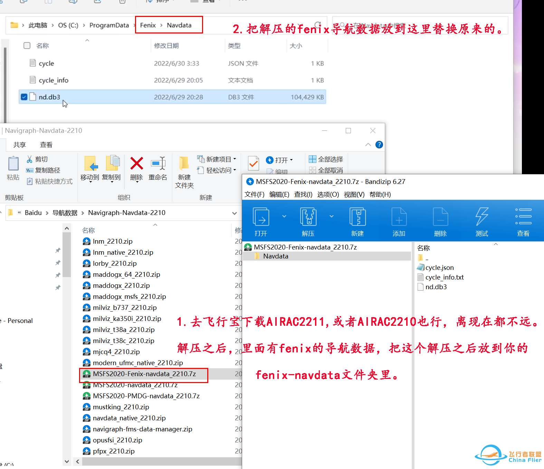
Task: Click Bandizip Add (添加) toolbar icon
Action: 399,217
